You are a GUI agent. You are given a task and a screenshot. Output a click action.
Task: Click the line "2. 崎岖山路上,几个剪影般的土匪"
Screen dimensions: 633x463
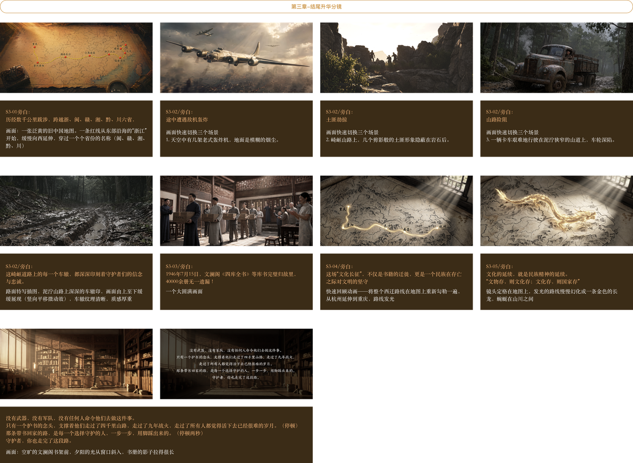388,140
